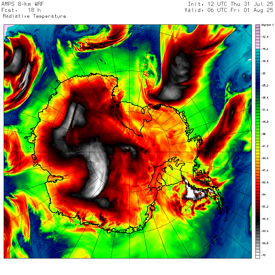The image size is (275, 275).
Task: Click the -38 legend value
Action: 263,134
